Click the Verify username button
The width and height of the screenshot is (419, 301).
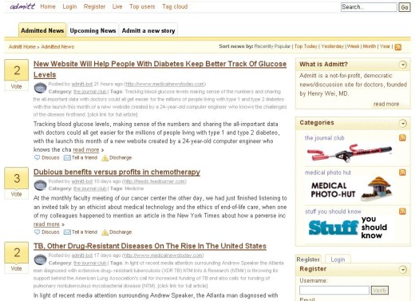coord(380,290)
